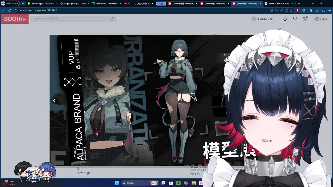Go to previous image in gallery
Image resolution: width=333 pixels, height=187 pixels.
pos(54,101)
